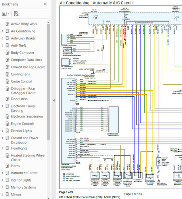The width and height of the screenshot is (182, 199).
Task: Go to the Cruise Control bookmark
Action: click(x=21, y=81)
